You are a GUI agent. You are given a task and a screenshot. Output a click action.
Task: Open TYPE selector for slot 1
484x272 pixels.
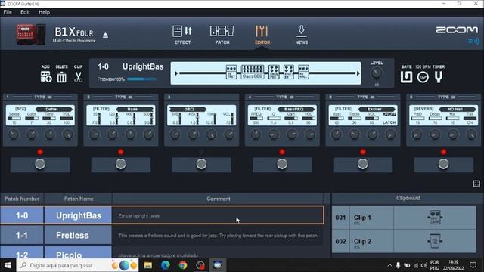(x=42, y=97)
